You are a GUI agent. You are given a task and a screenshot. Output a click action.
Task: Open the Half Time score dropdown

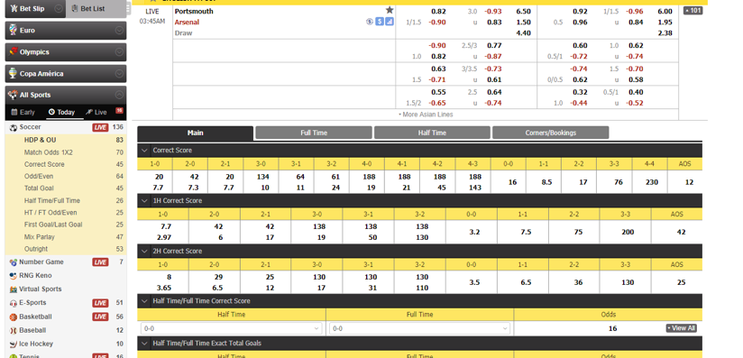click(x=231, y=328)
